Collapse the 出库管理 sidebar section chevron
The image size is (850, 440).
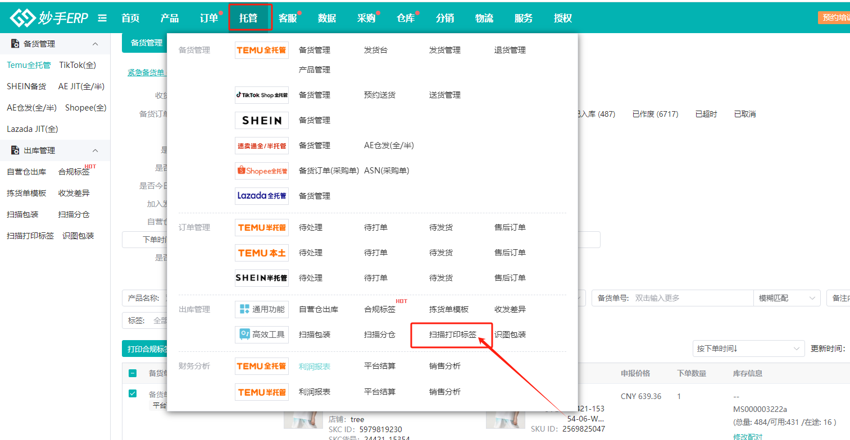(x=95, y=150)
